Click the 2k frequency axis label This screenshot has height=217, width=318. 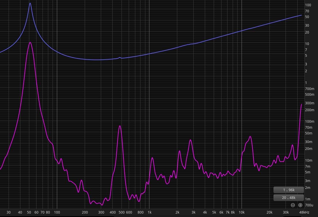point(177,212)
